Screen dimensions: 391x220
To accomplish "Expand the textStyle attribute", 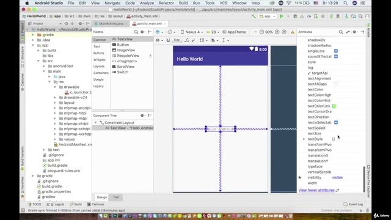I will coord(304,139).
